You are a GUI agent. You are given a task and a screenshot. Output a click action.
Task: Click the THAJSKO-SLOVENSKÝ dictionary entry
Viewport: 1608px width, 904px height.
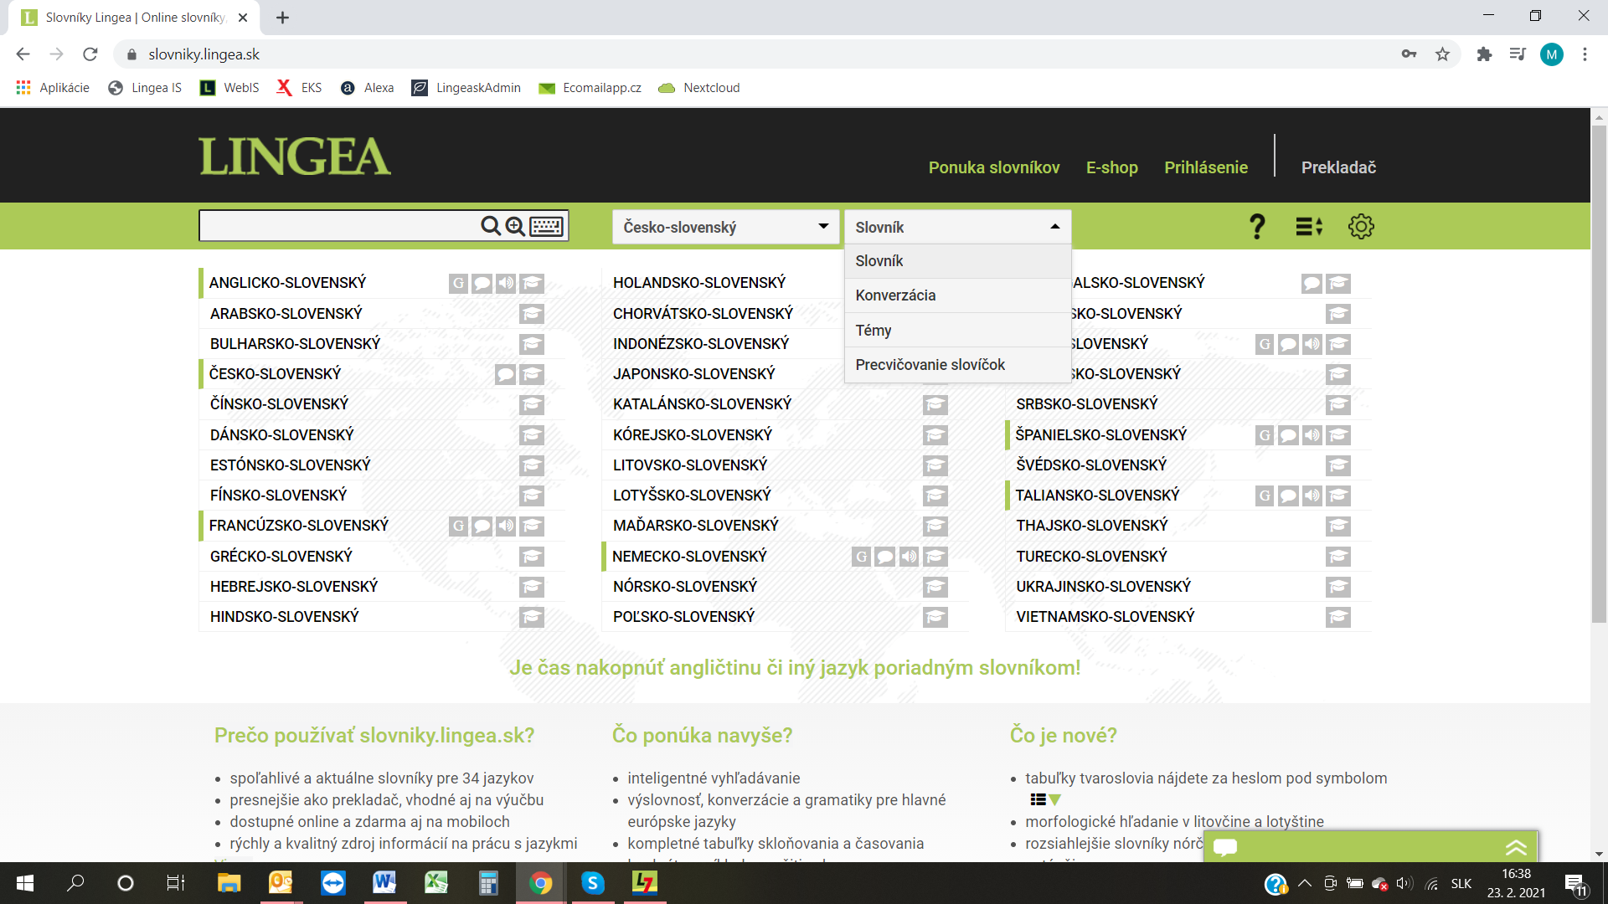[1091, 526]
